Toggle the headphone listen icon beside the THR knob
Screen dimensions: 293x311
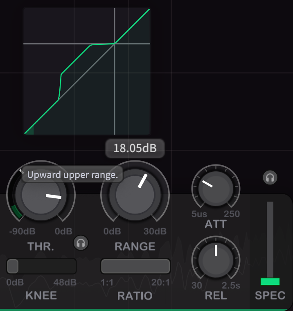tap(81, 243)
